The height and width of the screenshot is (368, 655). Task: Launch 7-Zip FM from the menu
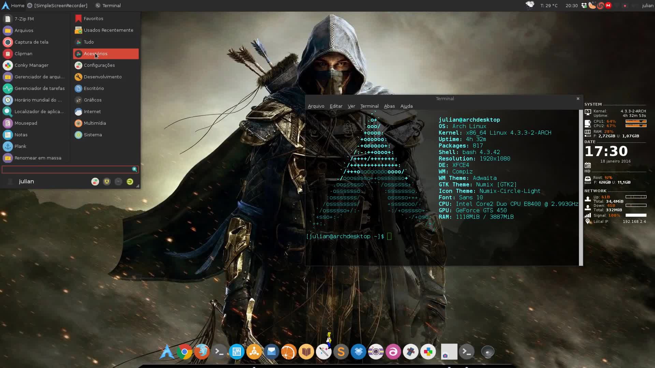[35, 19]
